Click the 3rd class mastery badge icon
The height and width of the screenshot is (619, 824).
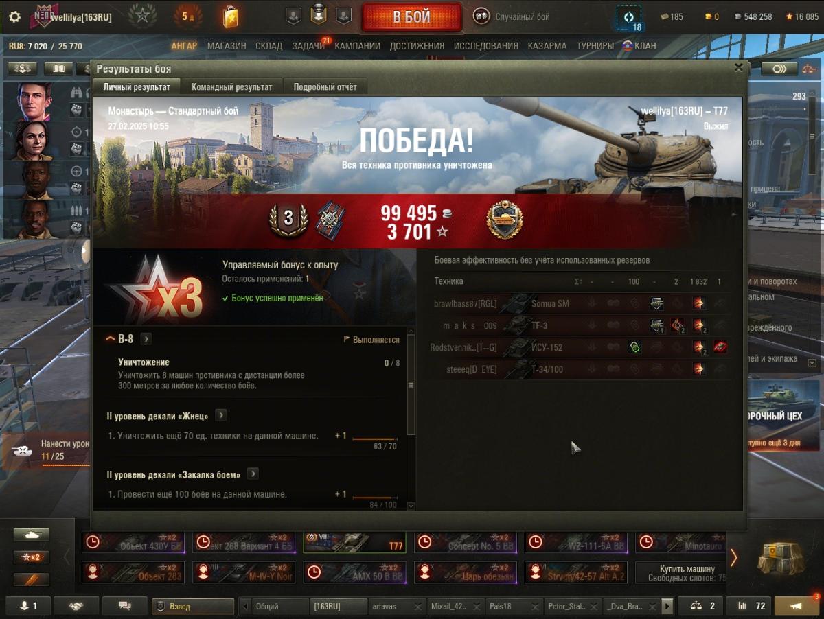pyautogui.click(x=288, y=219)
